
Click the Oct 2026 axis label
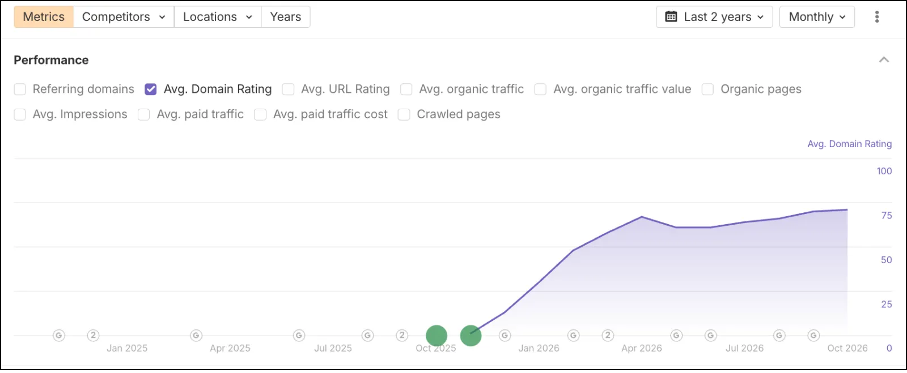tap(847, 349)
